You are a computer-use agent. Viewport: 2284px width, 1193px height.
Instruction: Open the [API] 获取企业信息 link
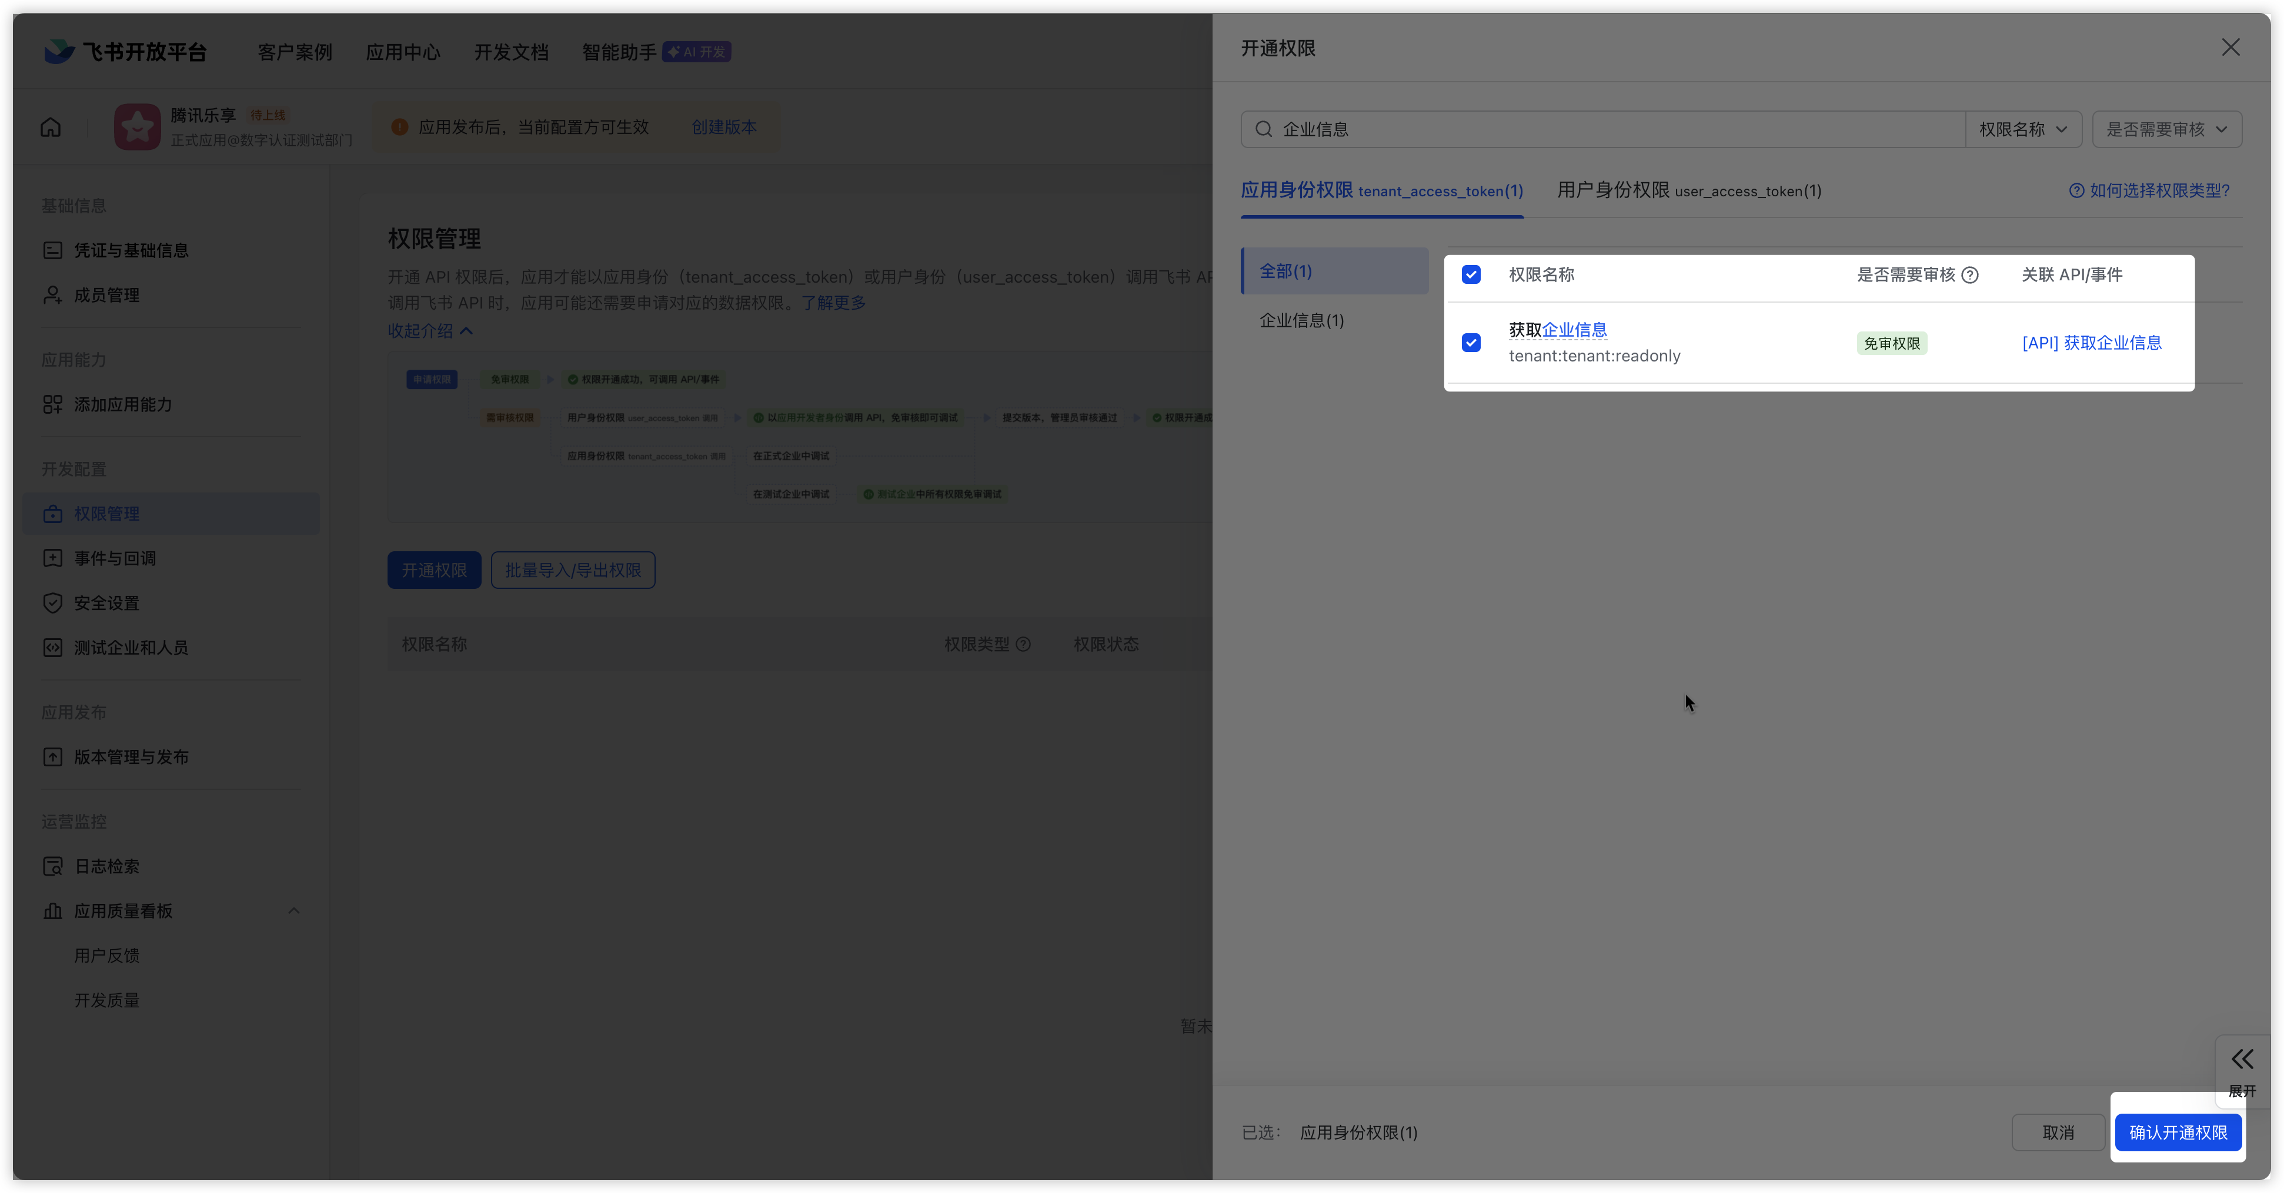pos(2092,343)
